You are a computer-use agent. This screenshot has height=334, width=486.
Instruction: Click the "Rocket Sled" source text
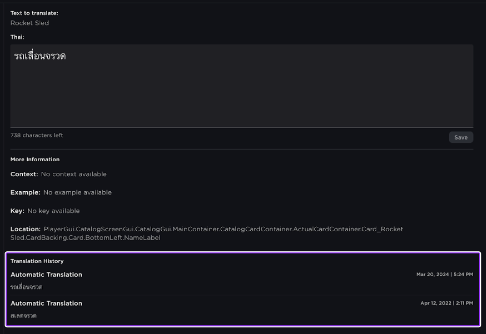coord(30,23)
